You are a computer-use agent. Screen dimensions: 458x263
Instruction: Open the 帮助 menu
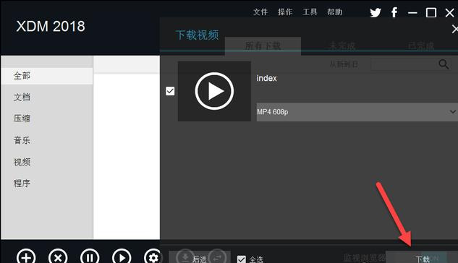(335, 12)
